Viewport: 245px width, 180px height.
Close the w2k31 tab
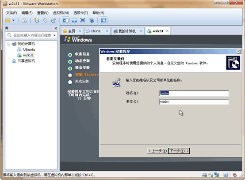pyautogui.click(x=167, y=31)
